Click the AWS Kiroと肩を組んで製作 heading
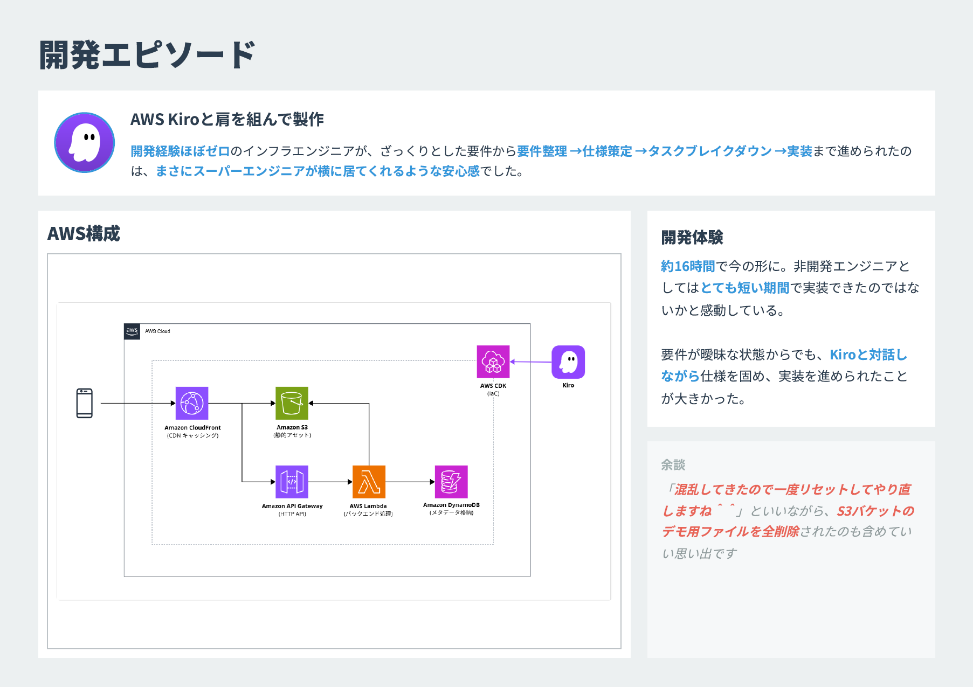973x687 pixels. (x=227, y=119)
